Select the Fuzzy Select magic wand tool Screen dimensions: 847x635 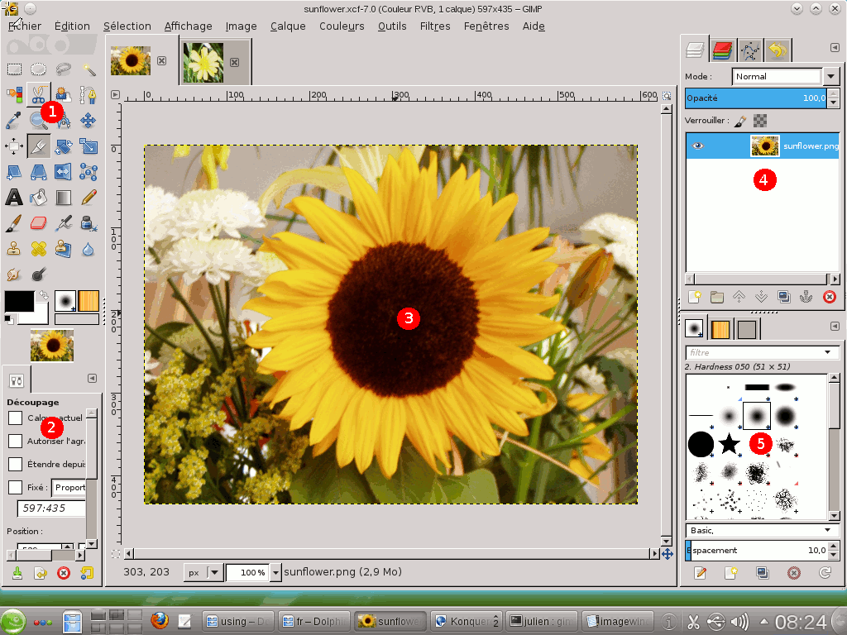(x=89, y=69)
